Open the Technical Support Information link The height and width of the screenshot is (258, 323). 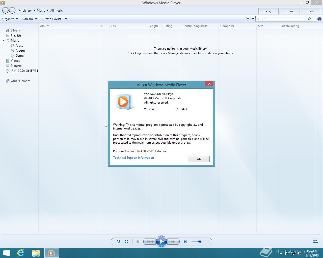[x=133, y=158]
